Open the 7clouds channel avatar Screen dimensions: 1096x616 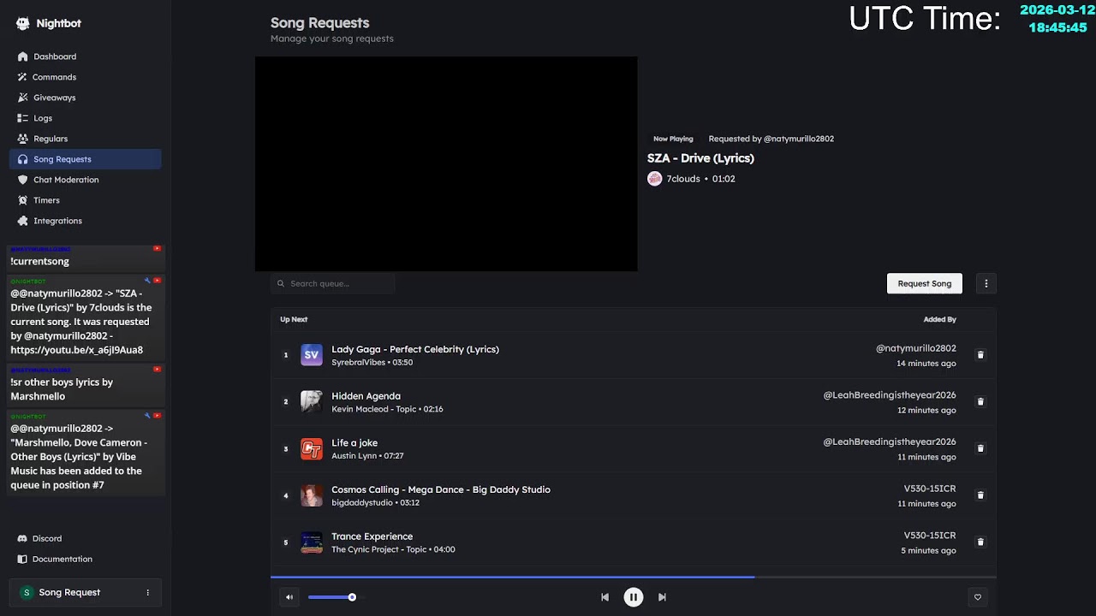655,179
